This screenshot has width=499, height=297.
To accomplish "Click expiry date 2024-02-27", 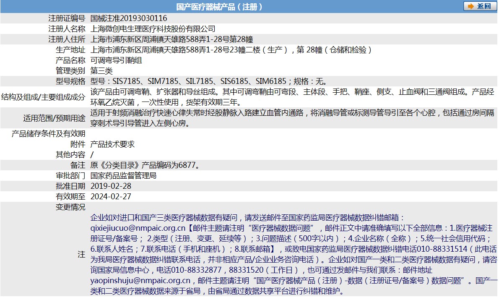I will point(111,197).
